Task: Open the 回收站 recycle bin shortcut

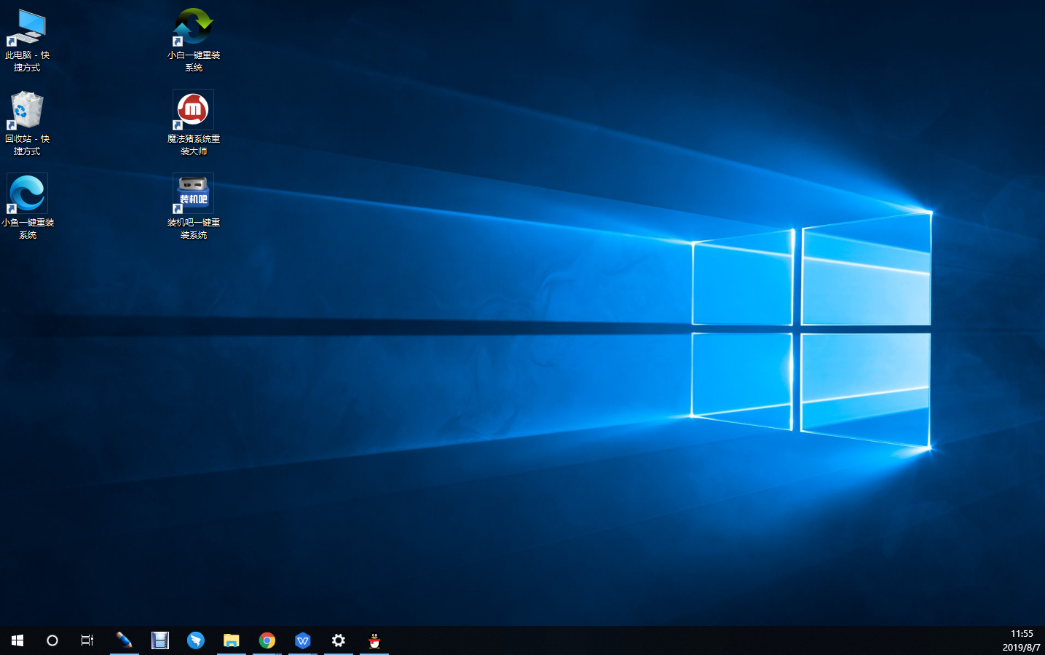Action: (x=27, y=124)
